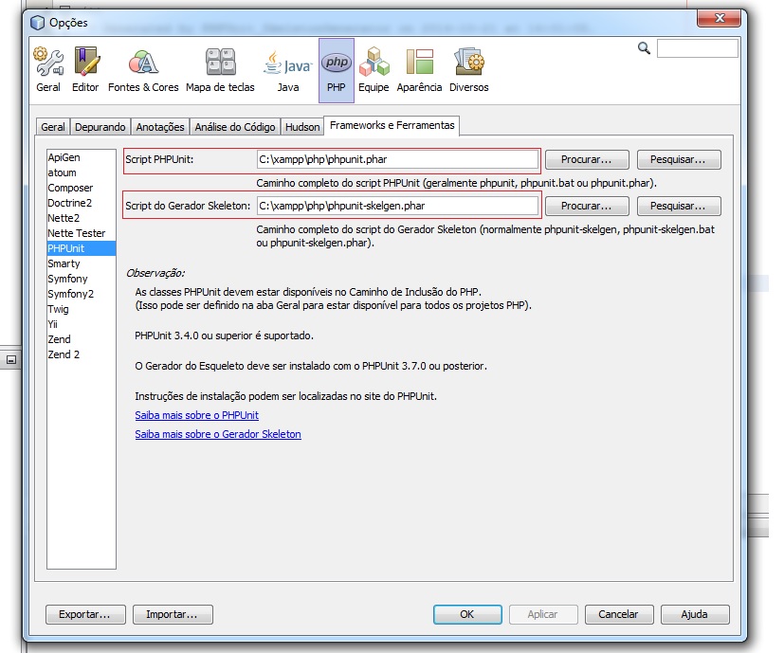Click Pesquisar for Gerador Skeleton script

pos(679,206)
